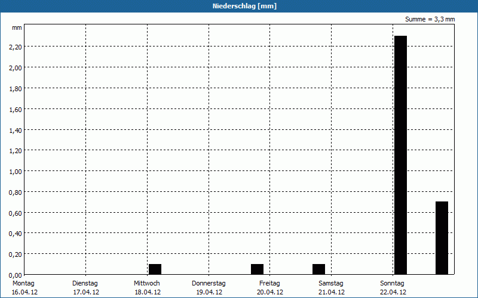Click the date 20.04.12
This screenshot has height=298, width=478.
tap(270, 292)
